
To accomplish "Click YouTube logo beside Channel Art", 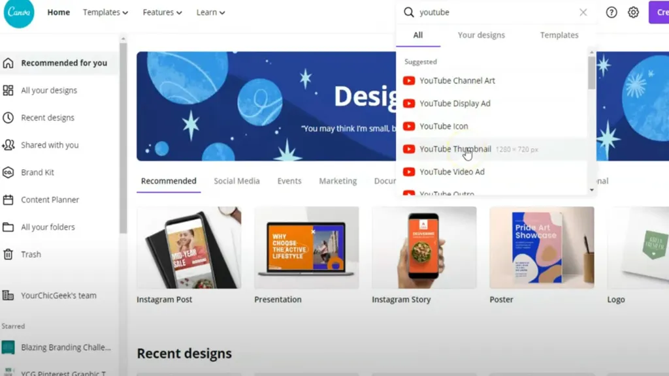I will (x=409, y=80).
